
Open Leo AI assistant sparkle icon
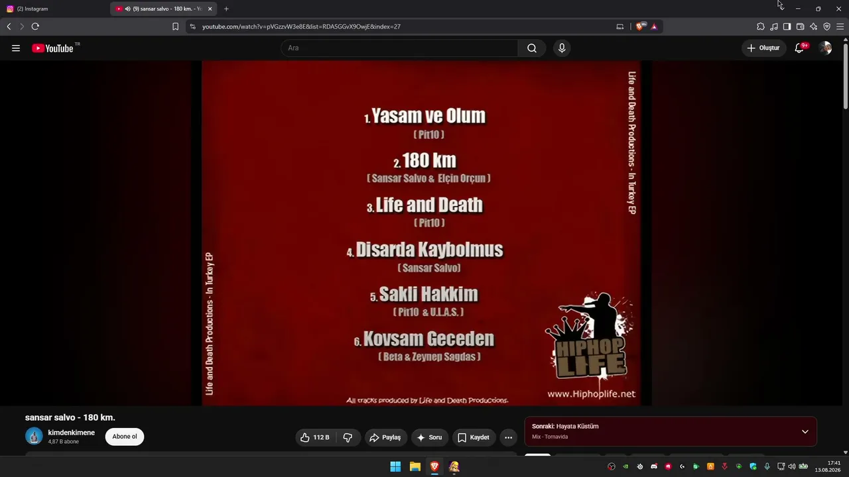coord(813,26)
